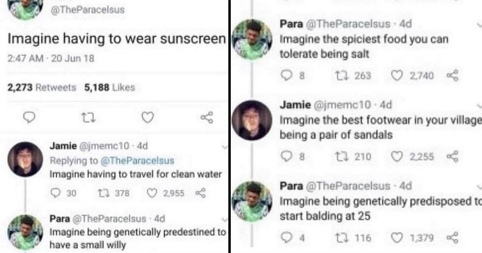Reply to Para's "balding at 25" tweet
The width and height of the screenshot is (482, 253).
pos(286,237)
